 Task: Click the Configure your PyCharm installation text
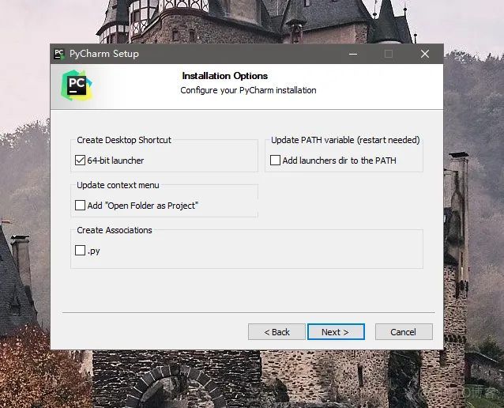click(x=248, y=90)
